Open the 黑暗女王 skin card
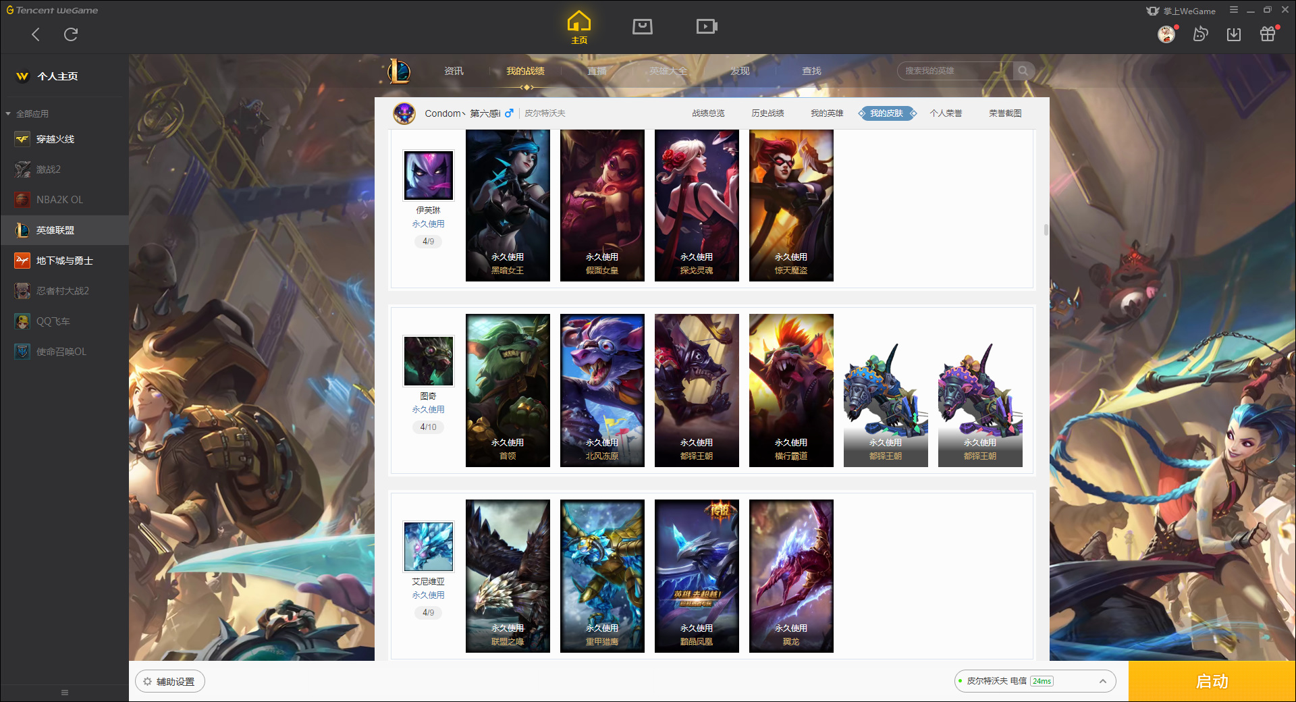Image resolution: width=1296 pixels, height=702 pixels. point(508,205)
